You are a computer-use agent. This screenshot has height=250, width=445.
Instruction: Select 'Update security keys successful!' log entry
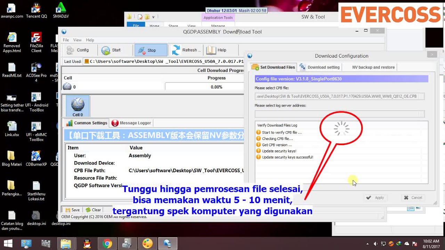pyautogui.click(x=284, y=157)
